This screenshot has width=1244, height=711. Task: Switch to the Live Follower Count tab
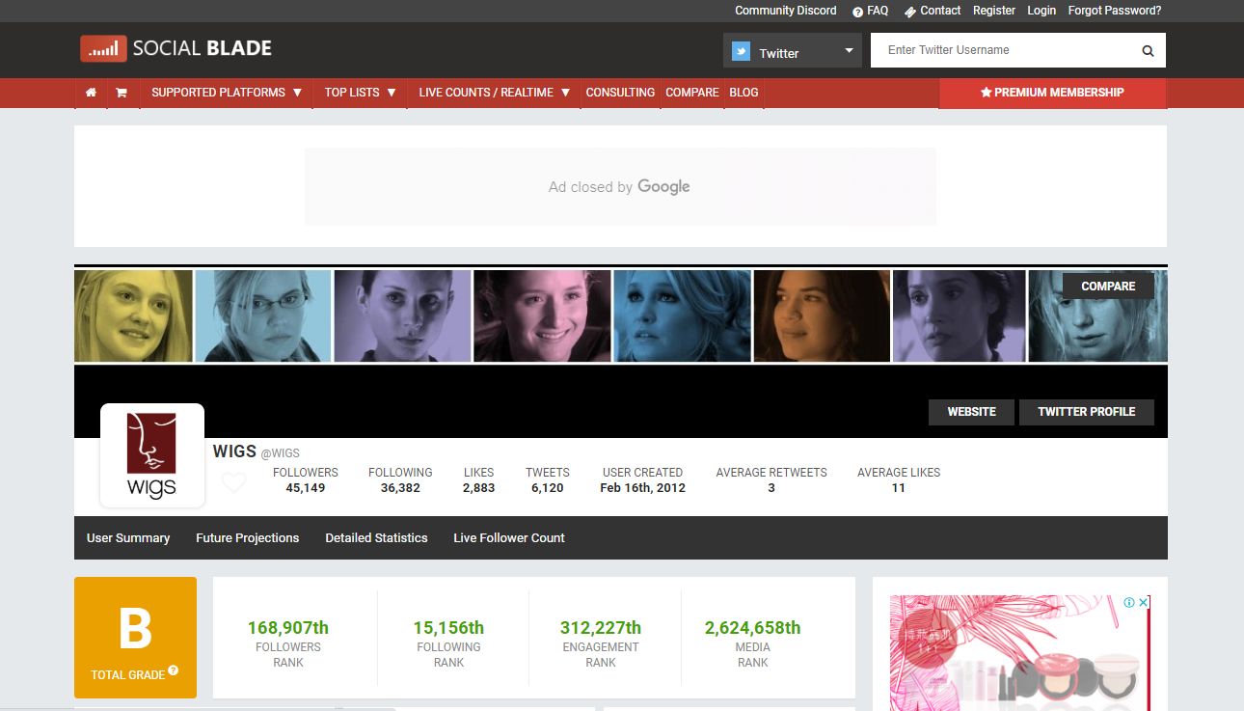[x=509, y=538]
